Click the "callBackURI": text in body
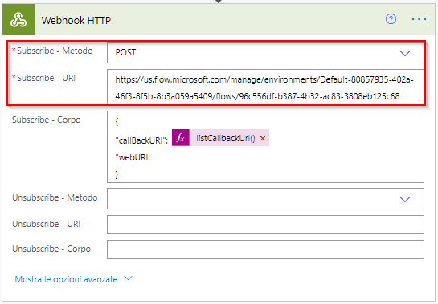The width and height of the screenshot is (438, 304). tap(141, 140)
